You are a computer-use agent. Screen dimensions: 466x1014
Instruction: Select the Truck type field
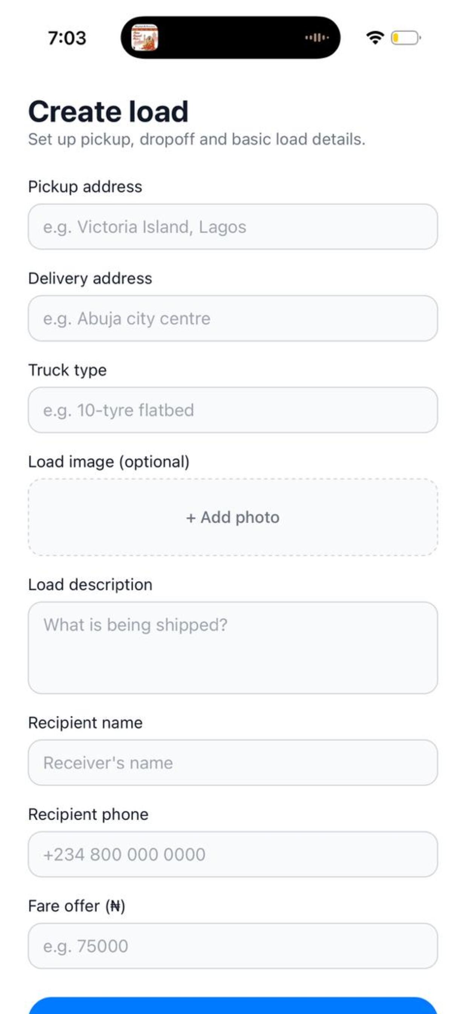click(233, 410)
